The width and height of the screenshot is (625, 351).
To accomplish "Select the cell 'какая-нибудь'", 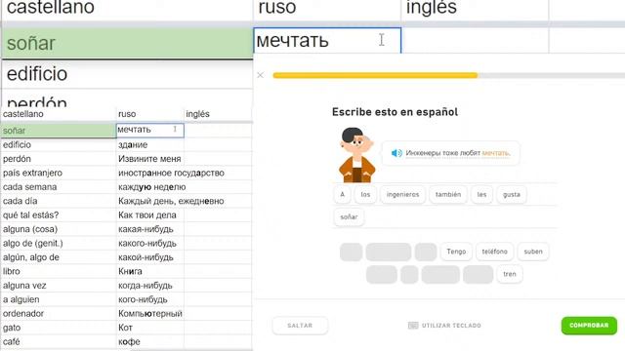I will [149, 229].
